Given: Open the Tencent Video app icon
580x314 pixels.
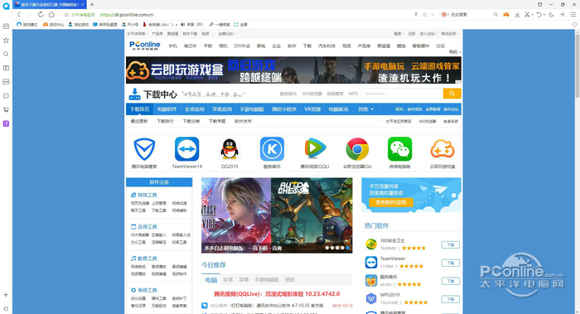Looking at the screenshot, I should [x=315, y=148].
